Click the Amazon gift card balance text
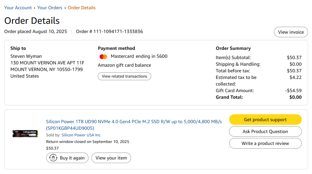 124,65
